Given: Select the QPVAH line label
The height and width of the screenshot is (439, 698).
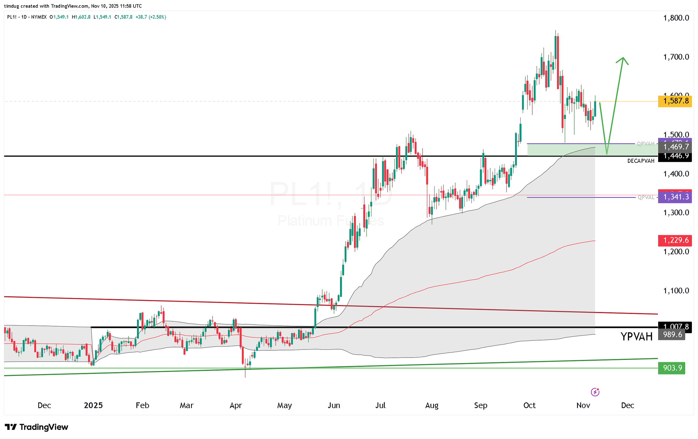Looking at the screenshot, I should [x=645, y=144].
